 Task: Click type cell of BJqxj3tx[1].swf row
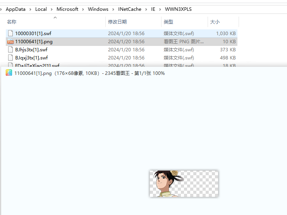tap(179, 58)
